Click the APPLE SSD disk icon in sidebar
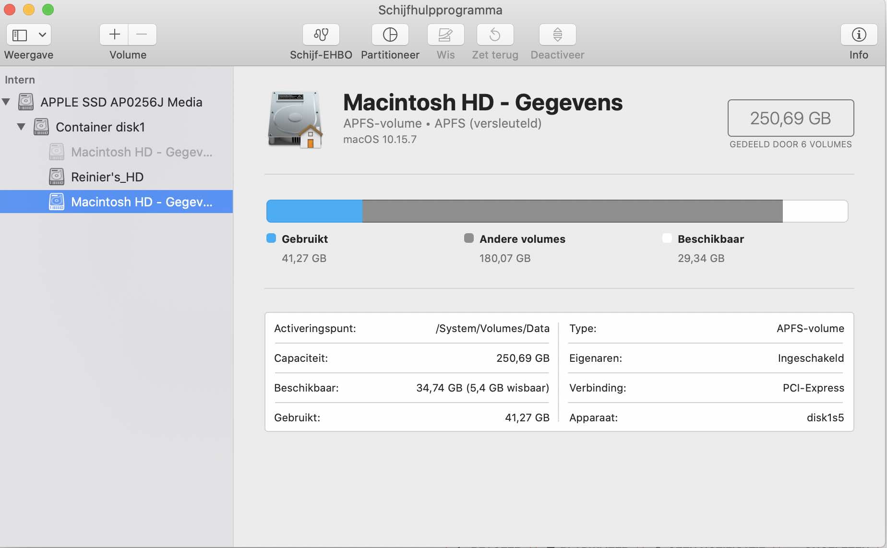Viewport: 887px width, 548px height. point(26,102)
